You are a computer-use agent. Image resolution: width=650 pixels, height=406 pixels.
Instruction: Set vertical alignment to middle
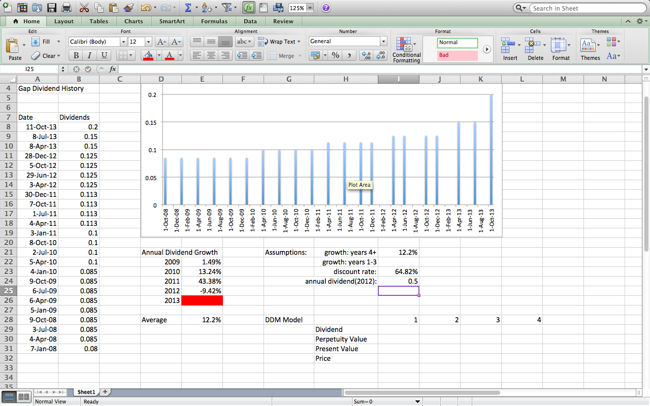(x=211, y=42)
